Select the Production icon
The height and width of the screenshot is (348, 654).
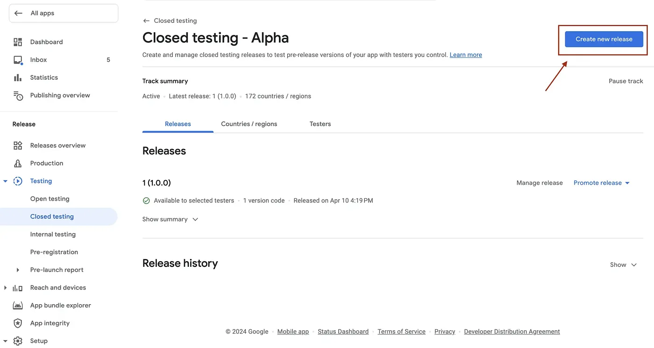(18, 163)
